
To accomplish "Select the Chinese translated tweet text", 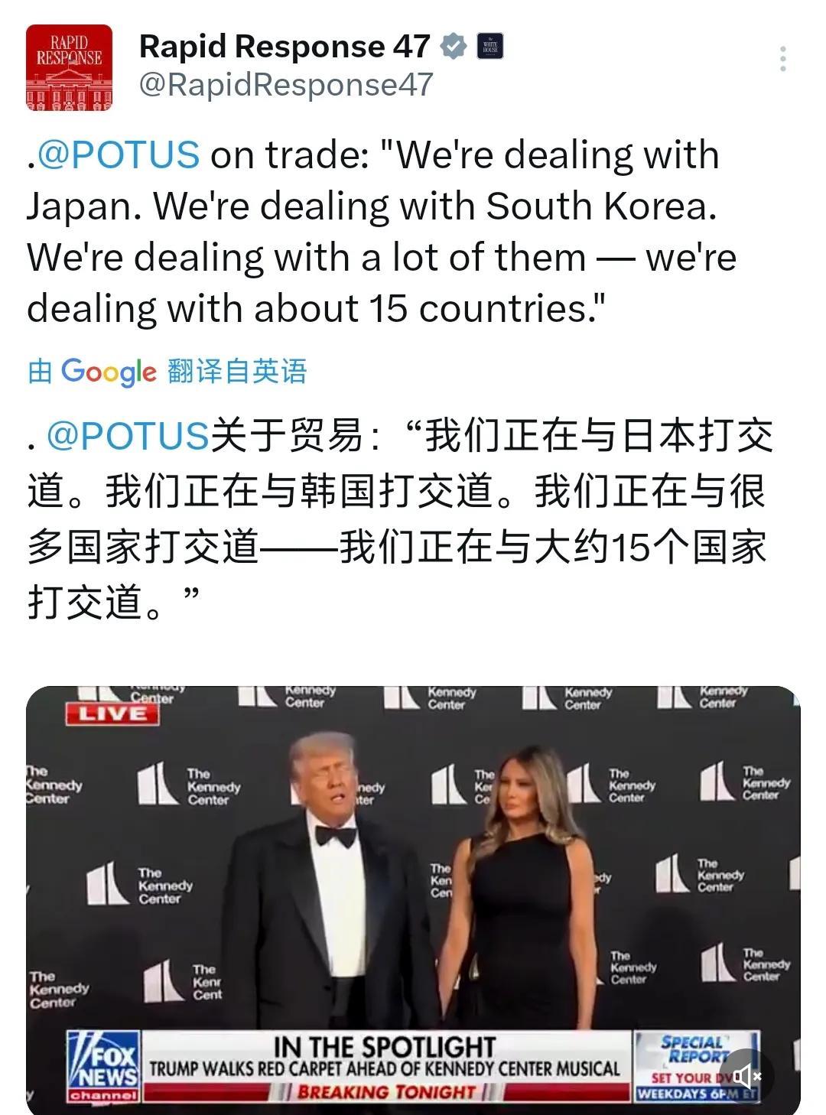I will (x=399, y=518).
